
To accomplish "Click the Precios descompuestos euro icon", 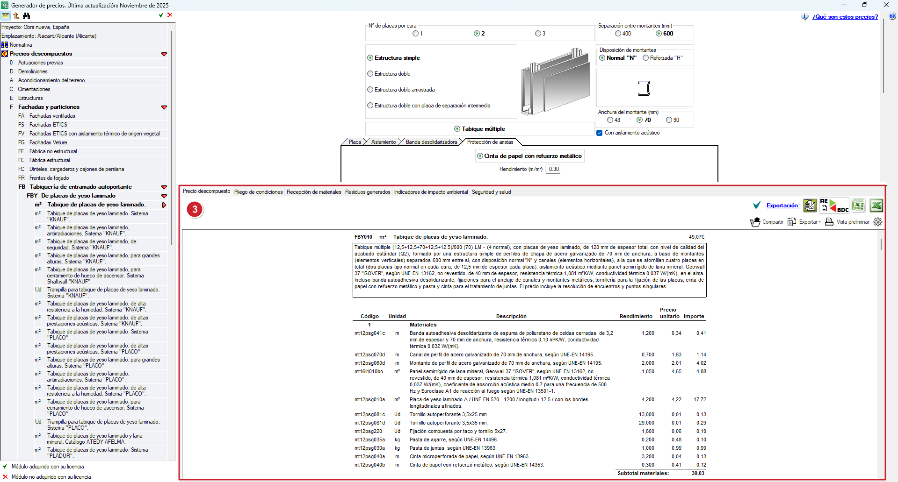I will [x=5, y=54].
